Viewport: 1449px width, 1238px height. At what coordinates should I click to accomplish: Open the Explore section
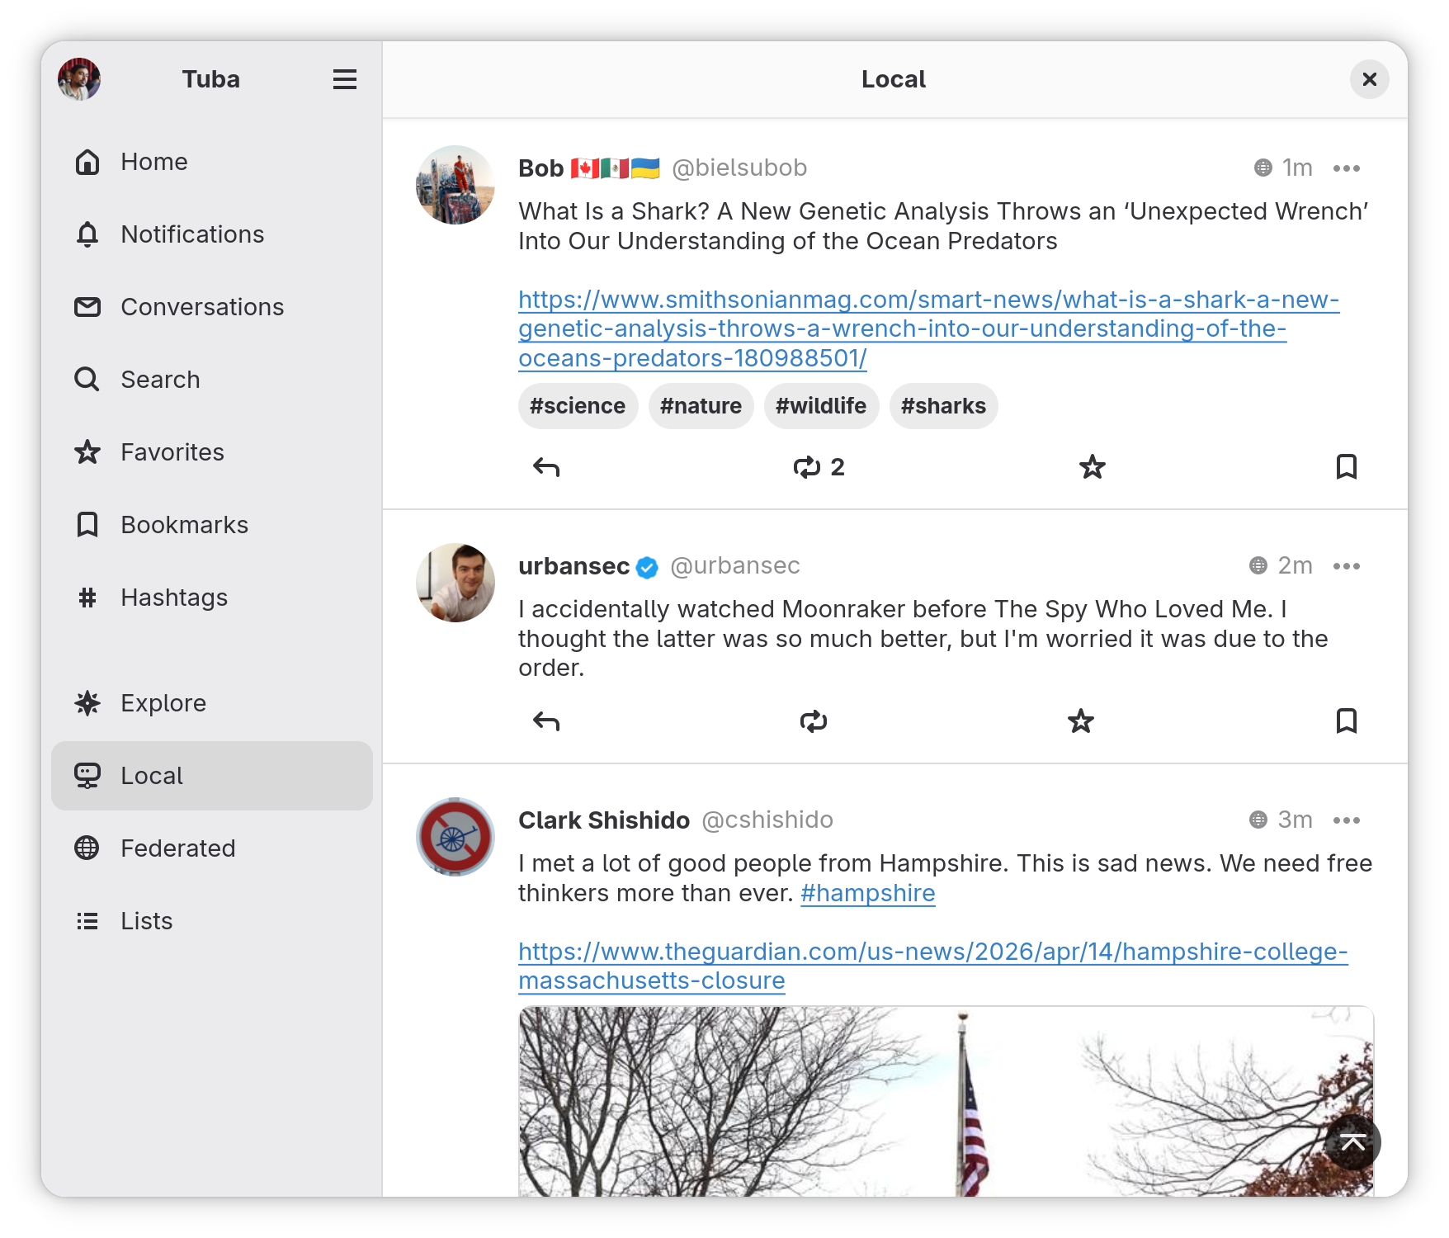pos(163,702)
